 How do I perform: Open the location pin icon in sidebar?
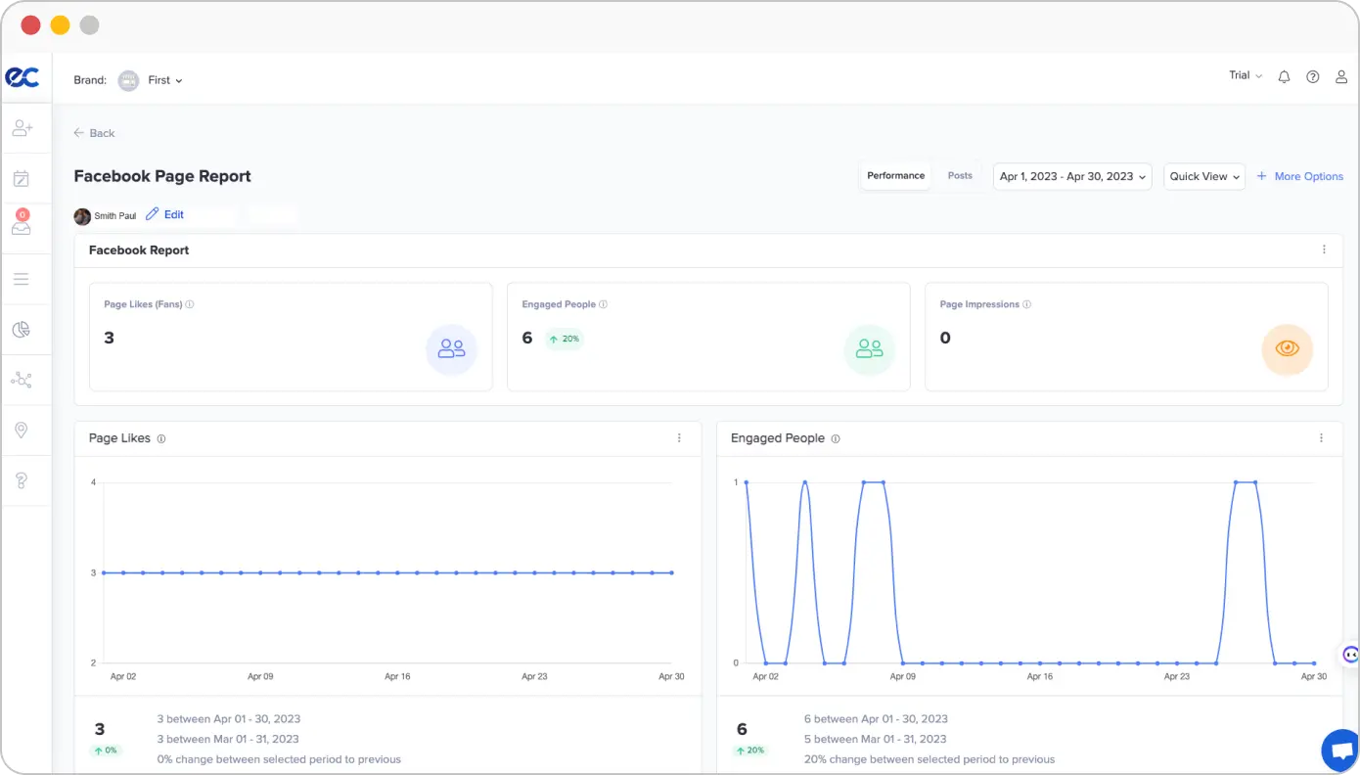(22, 431)
